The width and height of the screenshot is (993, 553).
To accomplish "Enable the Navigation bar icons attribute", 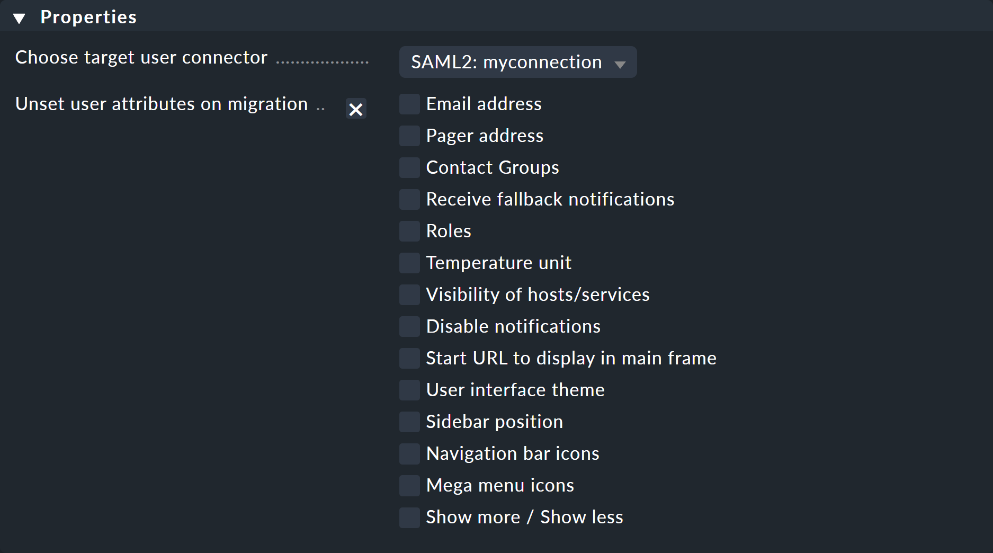I will [x=409, y=453].
